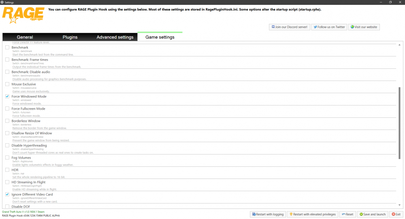Screen dimensions: 405x219
Task: Click the RAGE Plugin Hook logo
Action: [x=23, y=15]
